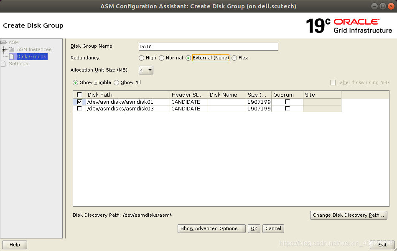Close the ASM Configuration Assistant window

[x=391, y=6]
